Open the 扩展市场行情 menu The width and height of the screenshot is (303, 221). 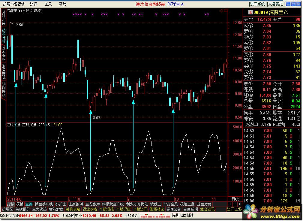click(14, 4)
